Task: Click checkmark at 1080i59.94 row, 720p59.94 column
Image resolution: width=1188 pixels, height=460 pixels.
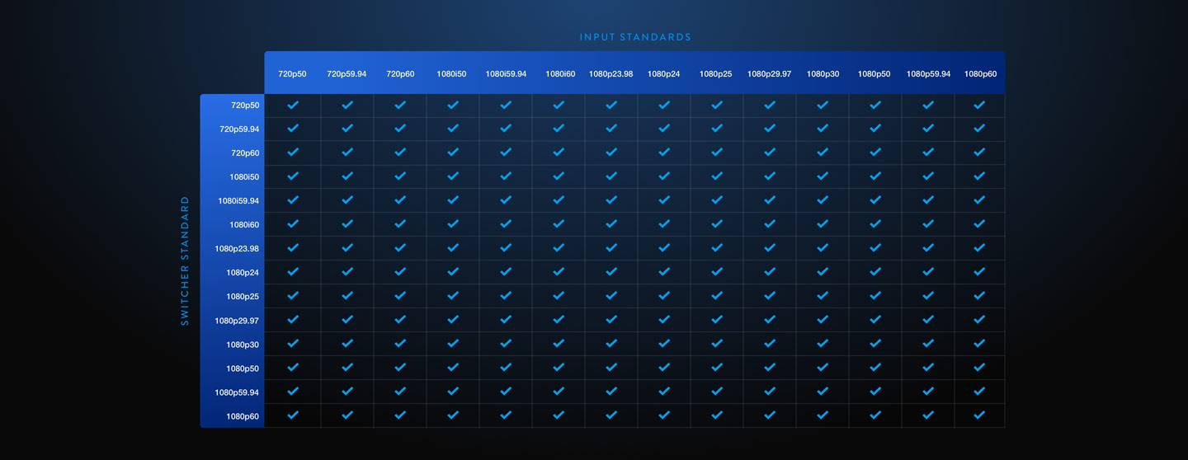Action: [347, 200]
